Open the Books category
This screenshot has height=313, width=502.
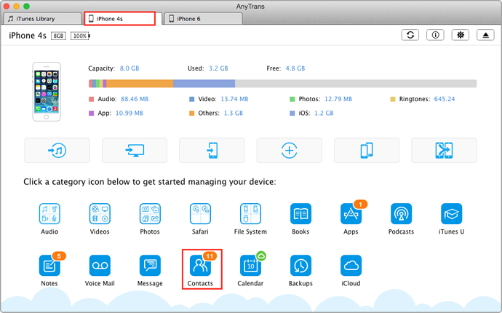(300, 214)
